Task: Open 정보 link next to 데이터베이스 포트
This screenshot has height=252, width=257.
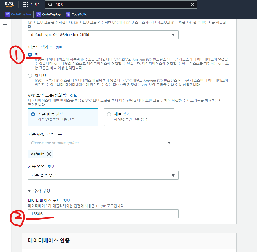Action: [x=67, y=200]
